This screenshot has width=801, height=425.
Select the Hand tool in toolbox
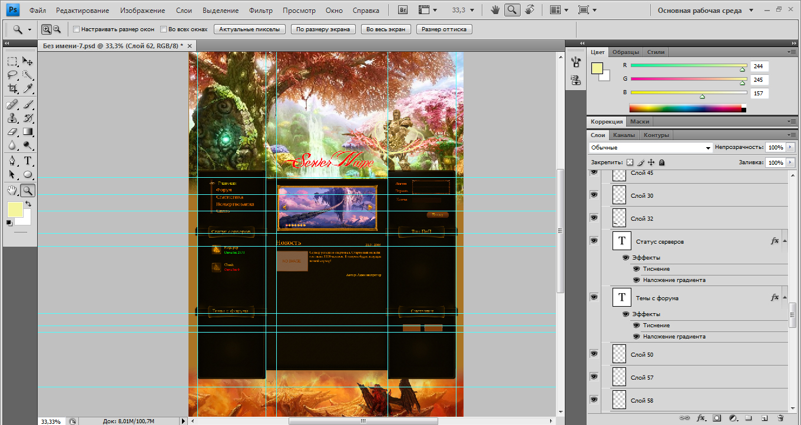[12, 190]
